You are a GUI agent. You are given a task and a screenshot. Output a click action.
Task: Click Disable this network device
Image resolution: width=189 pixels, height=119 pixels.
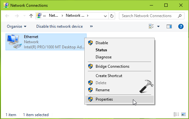(59, 26)
